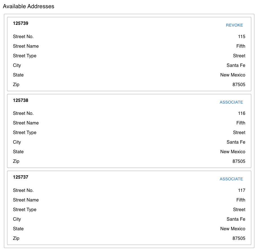Click ASSOCIATE on address 125737
Image resolution: width=260 pixels, height=252 pixels.
click(x=231, y=179)
